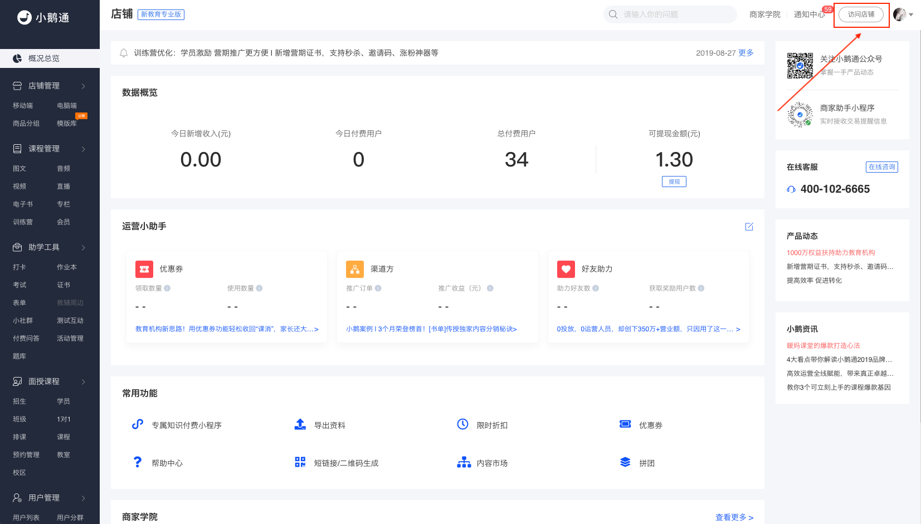
Task: Click 教你3个可立刻上手的课程爆款基因
Action: pyautogui.click(x=839, y=388)
